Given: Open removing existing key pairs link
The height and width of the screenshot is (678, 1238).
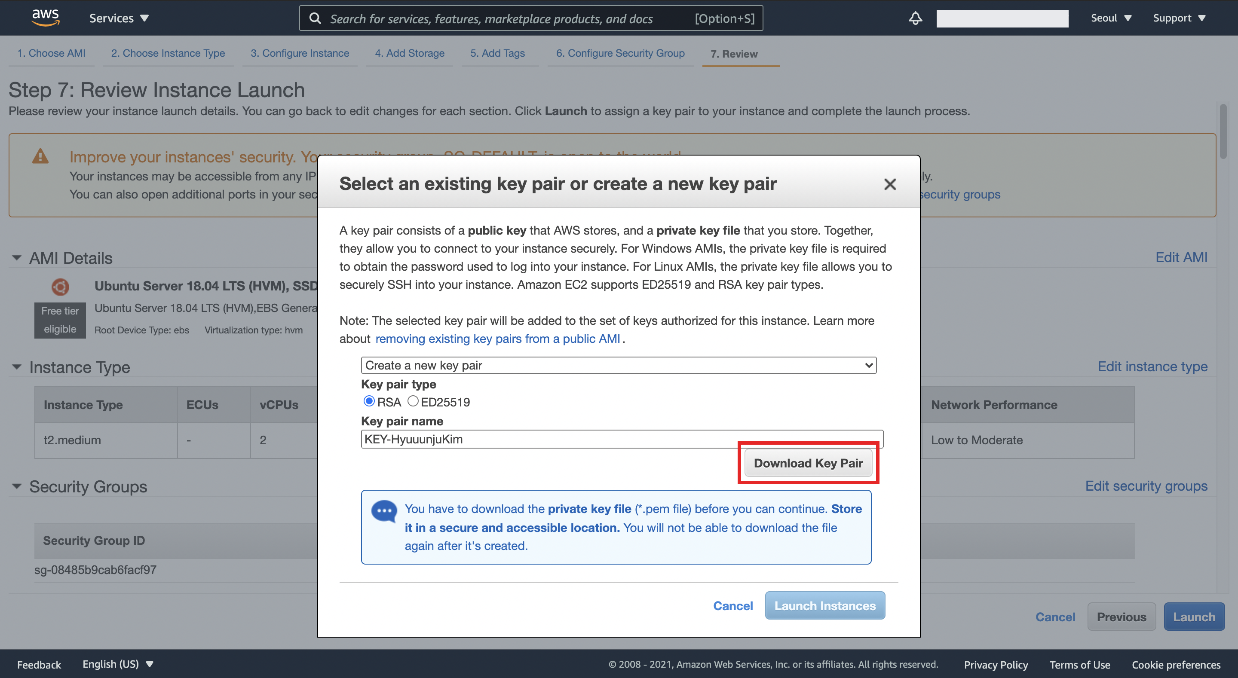Looking at the screenshot, I should (497, 339).
